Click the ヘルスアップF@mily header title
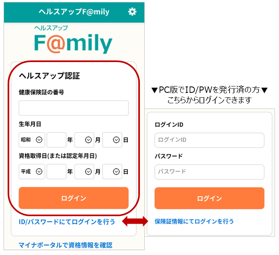Screen dimensions: 279x255 (74, 12)
